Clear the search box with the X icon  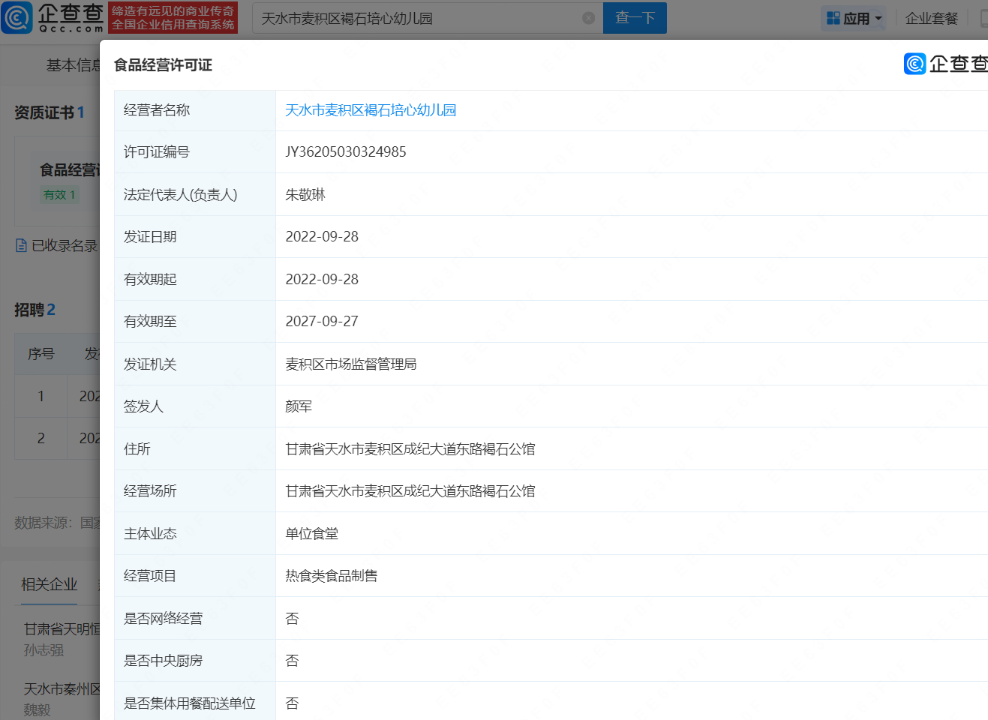point(589,18)
